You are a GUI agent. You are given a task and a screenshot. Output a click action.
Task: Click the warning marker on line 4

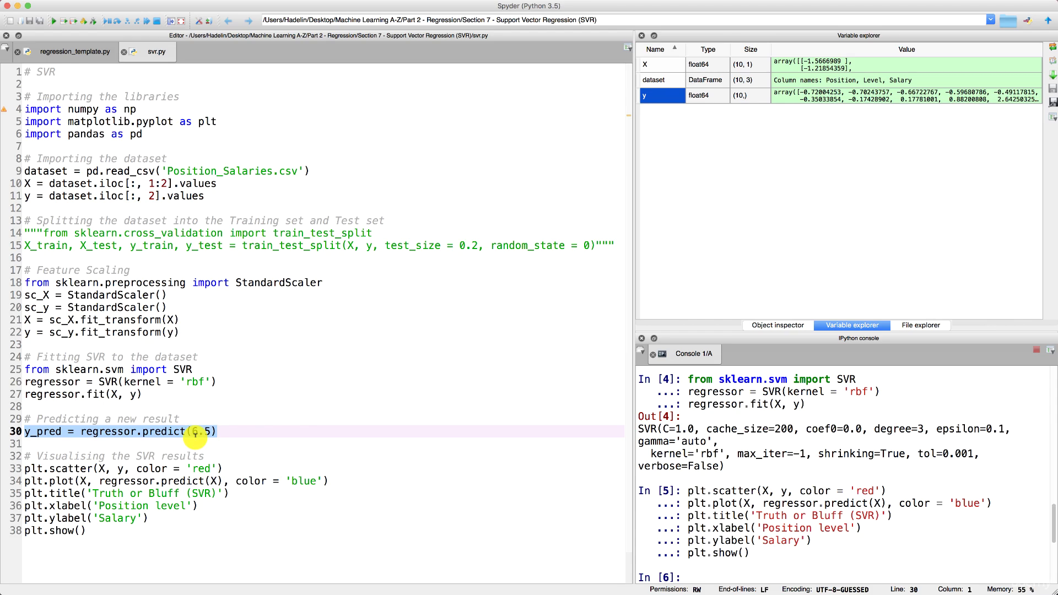pos(4,109)
